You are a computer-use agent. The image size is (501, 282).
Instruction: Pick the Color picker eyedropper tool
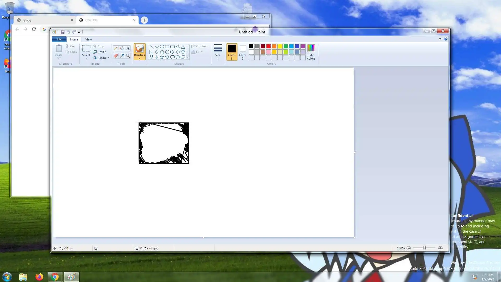122,56
